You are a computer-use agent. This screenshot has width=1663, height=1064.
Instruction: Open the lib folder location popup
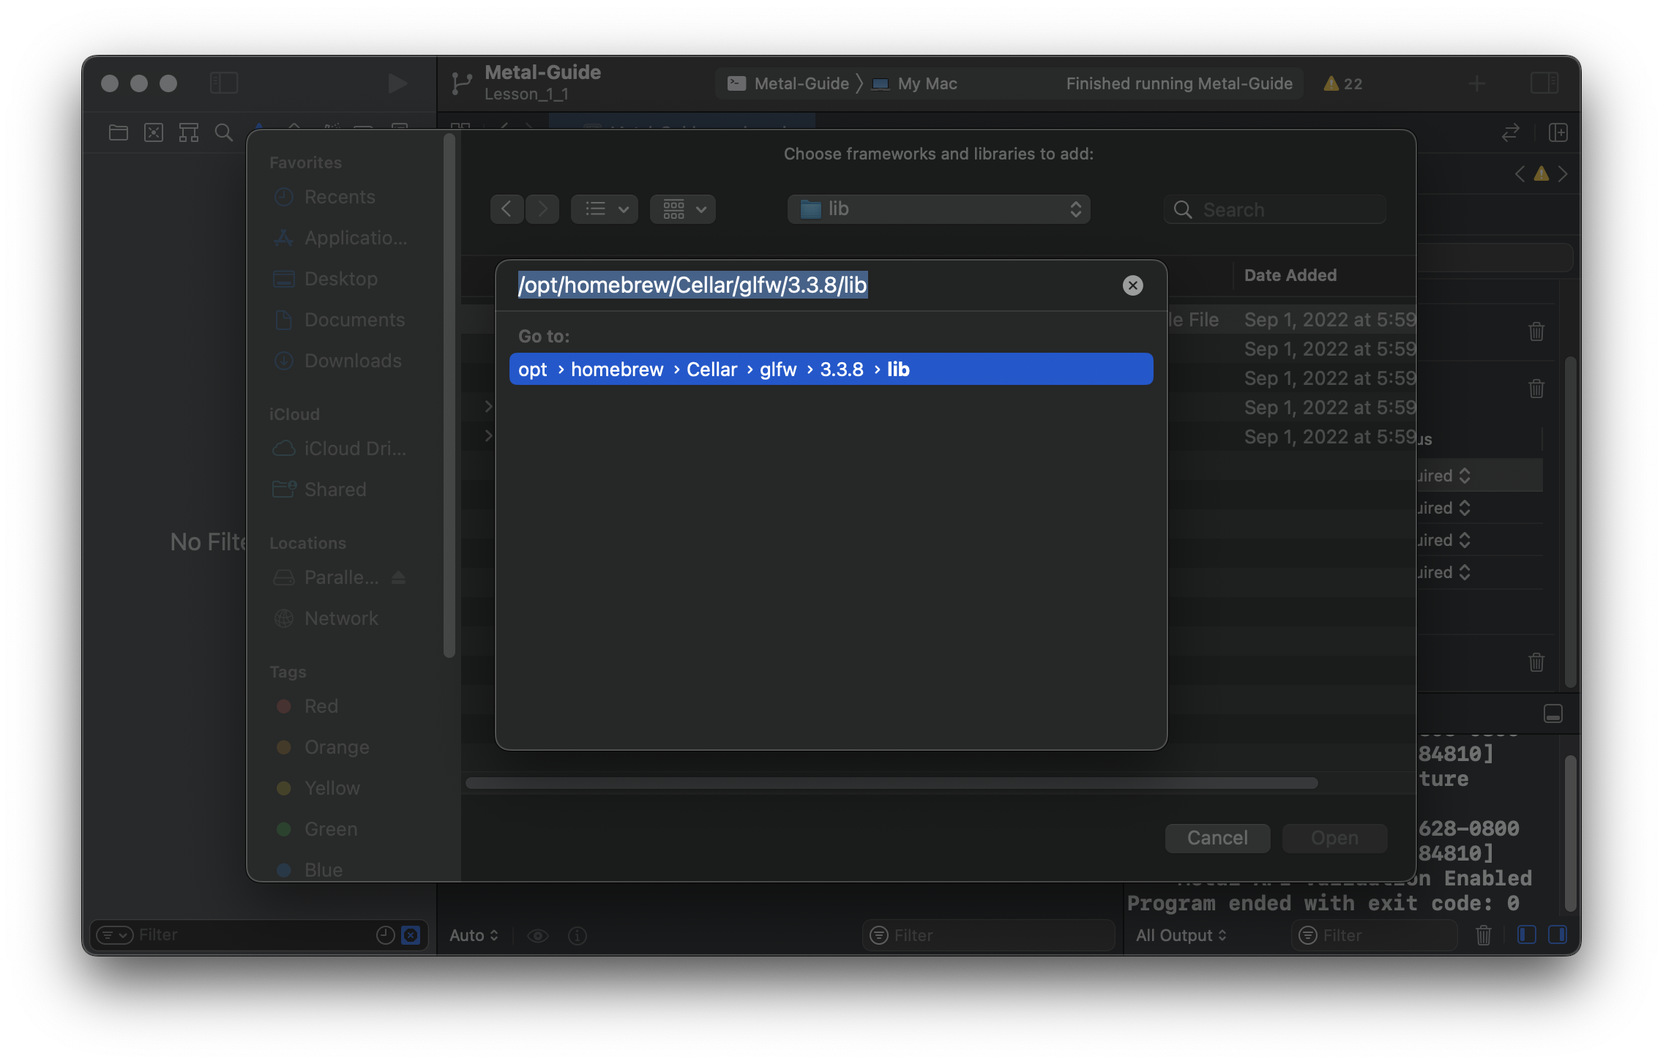coord(938,209)
